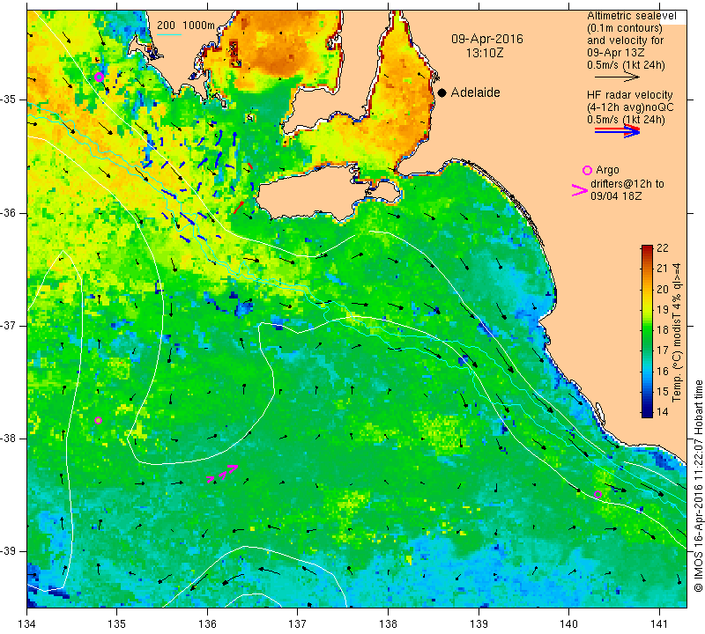Screen dimensions: 705x634
Task: Click the '09/04 18Z' legend text
Action: pos(616,195)
